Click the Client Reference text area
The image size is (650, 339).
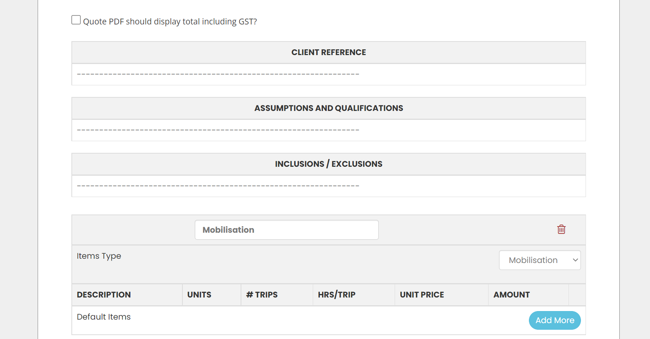click(329, 74)
